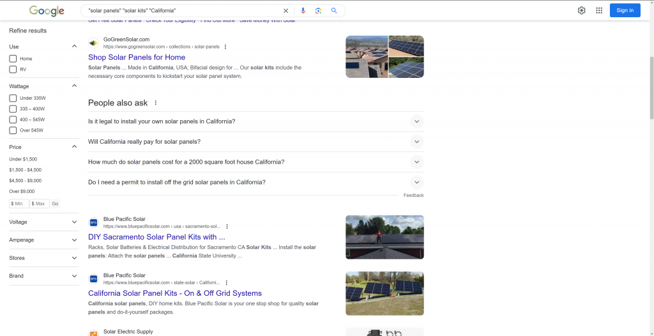Enable the 400 – 545W wattage filter
The height and width of the screenshot is (336, 654).
pyautogui.click(x=13, y=120)
